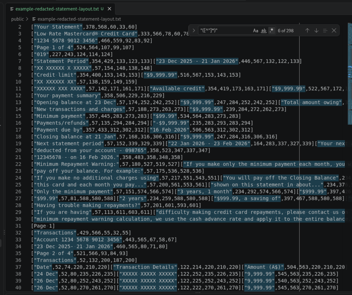352x295 pixels.
Task: Click the '6 of 298' match count
Action: point(286,30)
